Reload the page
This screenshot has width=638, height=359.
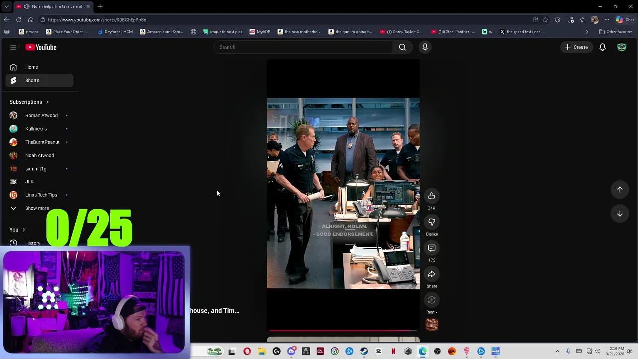pyautogui.click(x=19, y=20)
